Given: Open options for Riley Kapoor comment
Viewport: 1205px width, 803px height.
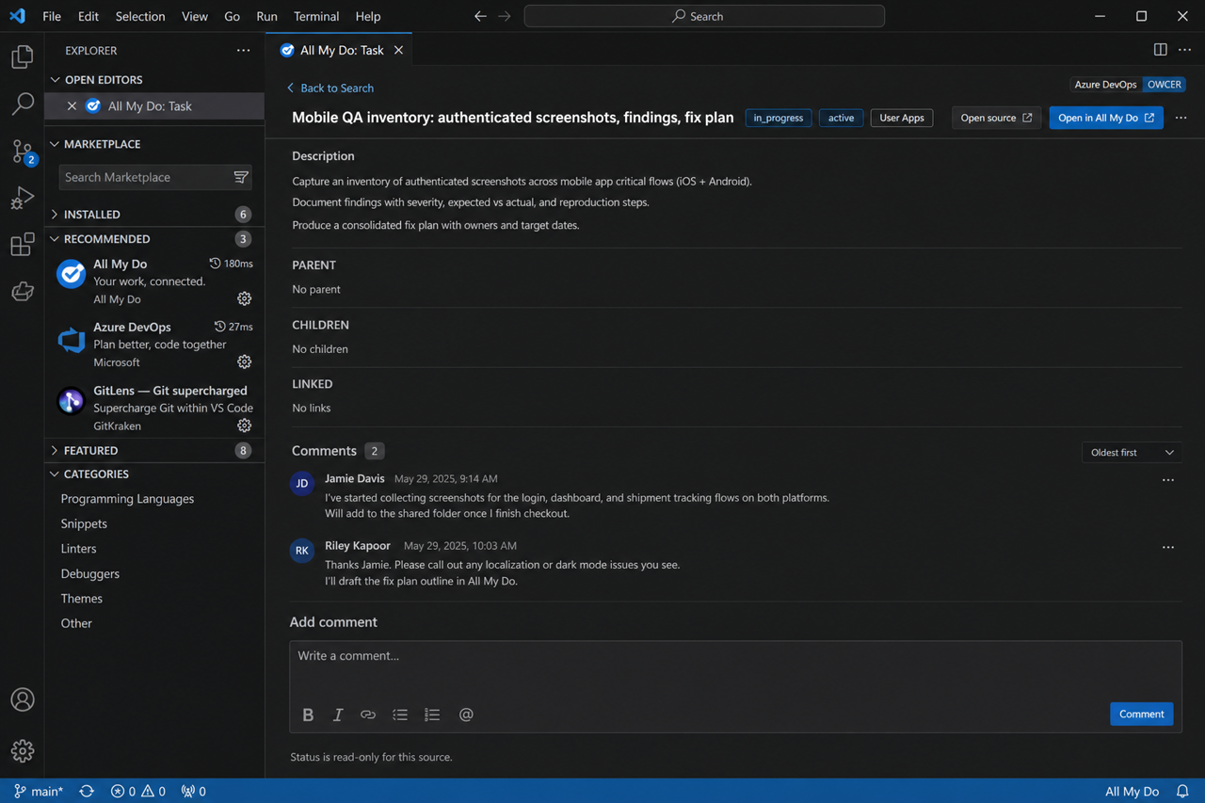Looking at the screenshot, I should click(x=1168, y=547).
